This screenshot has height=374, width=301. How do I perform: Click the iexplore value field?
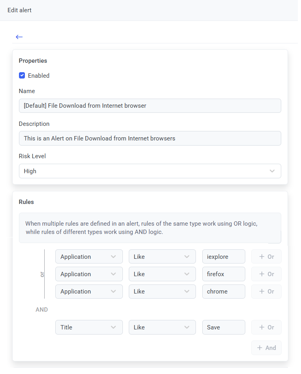click(224, 257)
